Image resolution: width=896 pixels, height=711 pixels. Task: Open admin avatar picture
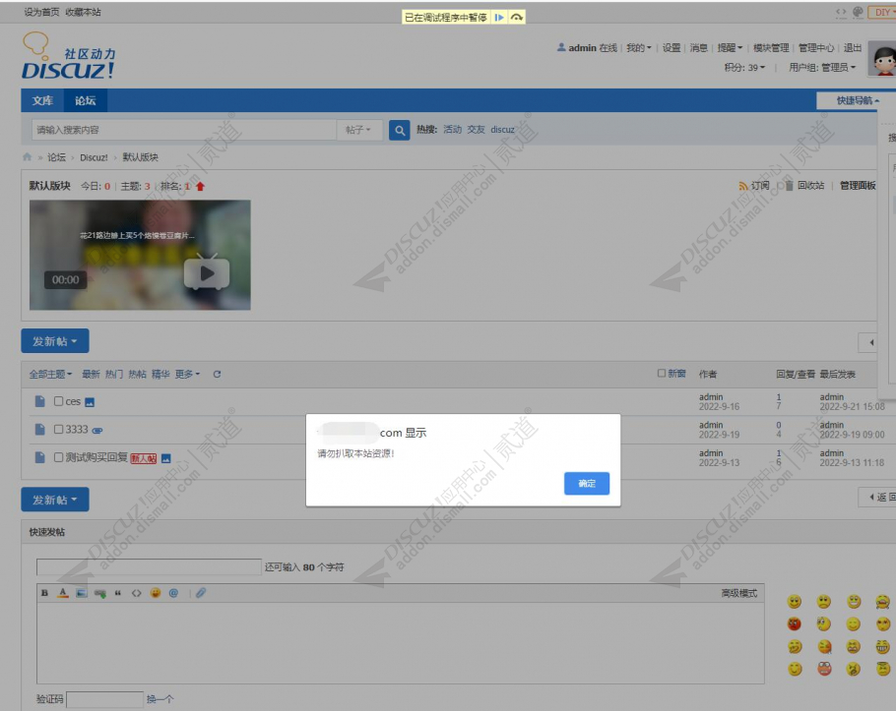point(882,59)
